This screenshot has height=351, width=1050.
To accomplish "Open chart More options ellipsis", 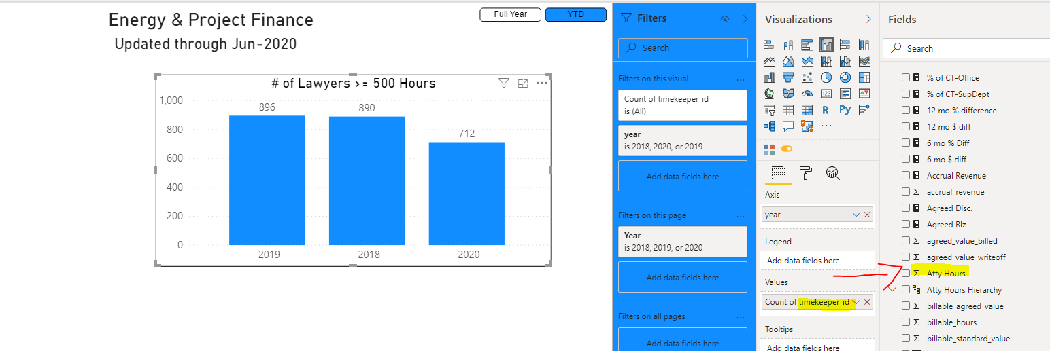I will click(542, 83).
